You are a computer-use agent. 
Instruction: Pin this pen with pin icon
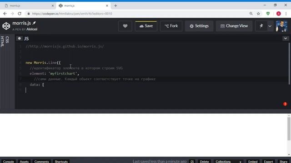click(261, 26)
